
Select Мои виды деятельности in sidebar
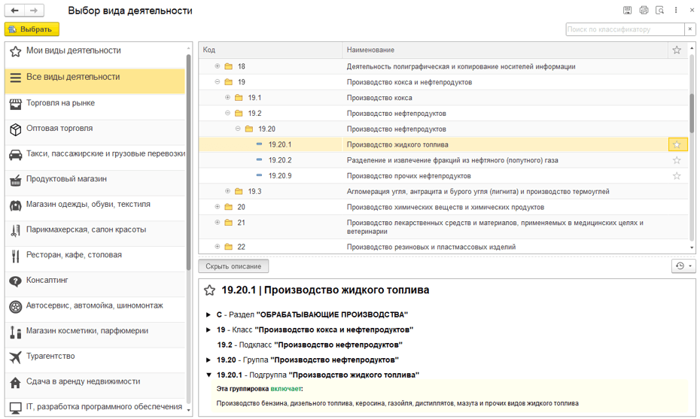tap(73, 51)
